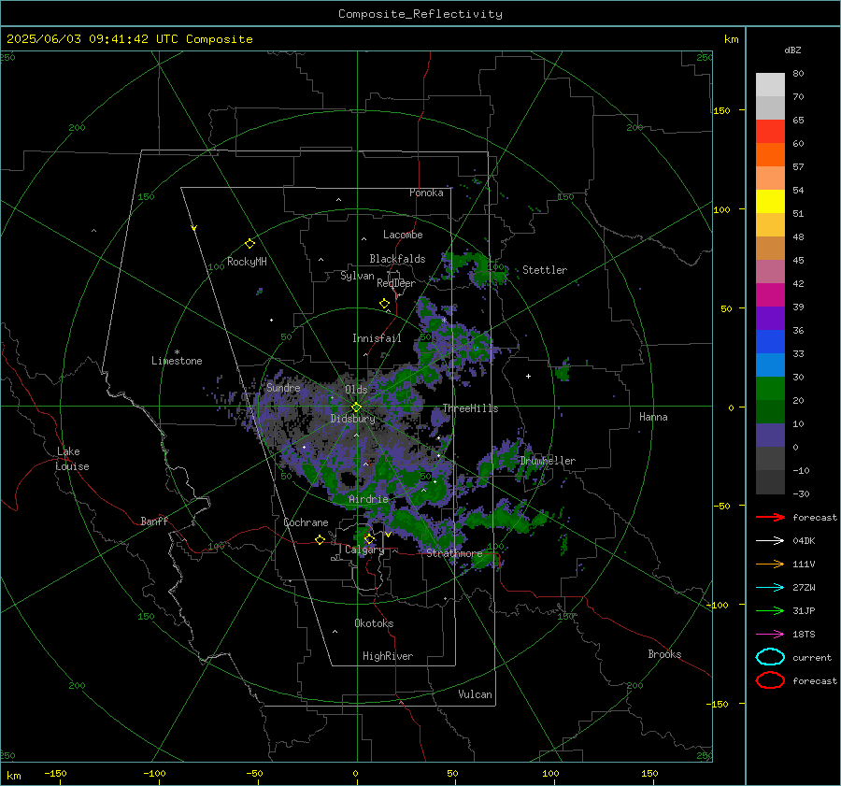Click the yellow diamond marker below RedDeer
This screenshot has height=786, width=841.
(385, 304)
